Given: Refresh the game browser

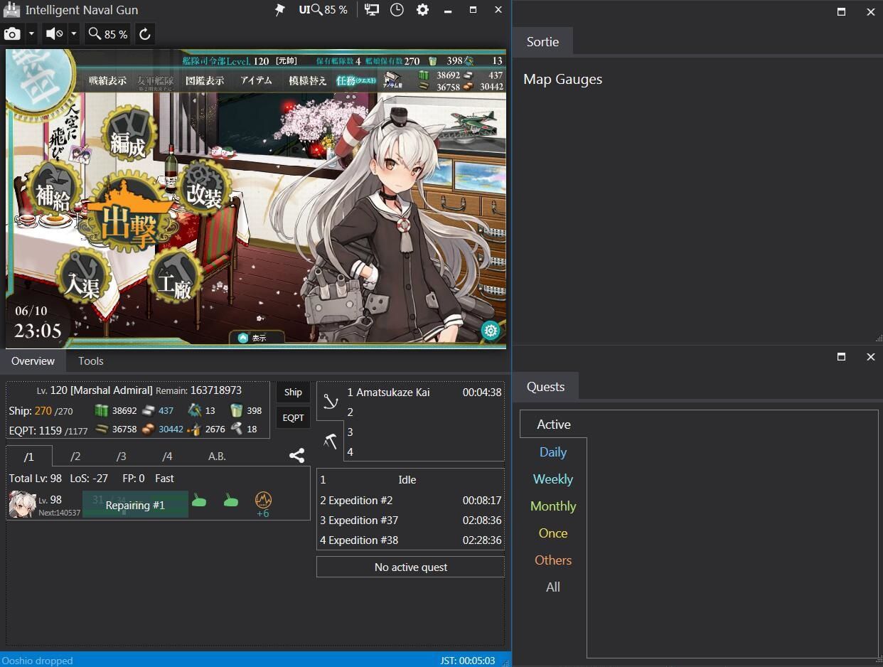Looking at the screenshot, I should [x=144, y=33].
